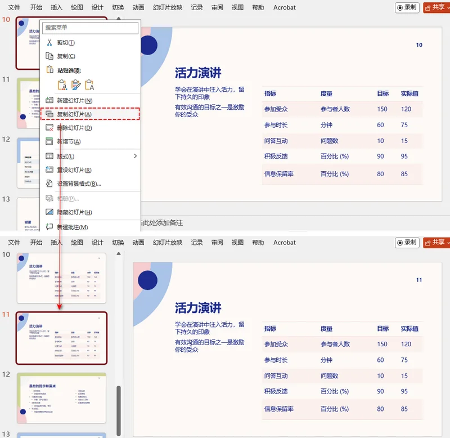
Task: Click the New Comment icon
Action: click(49, 227)
